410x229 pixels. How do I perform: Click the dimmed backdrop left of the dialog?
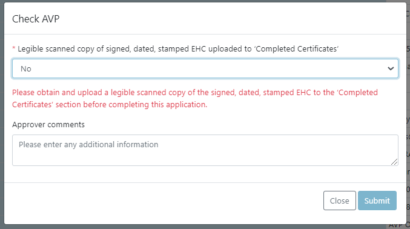coord(2,115)
